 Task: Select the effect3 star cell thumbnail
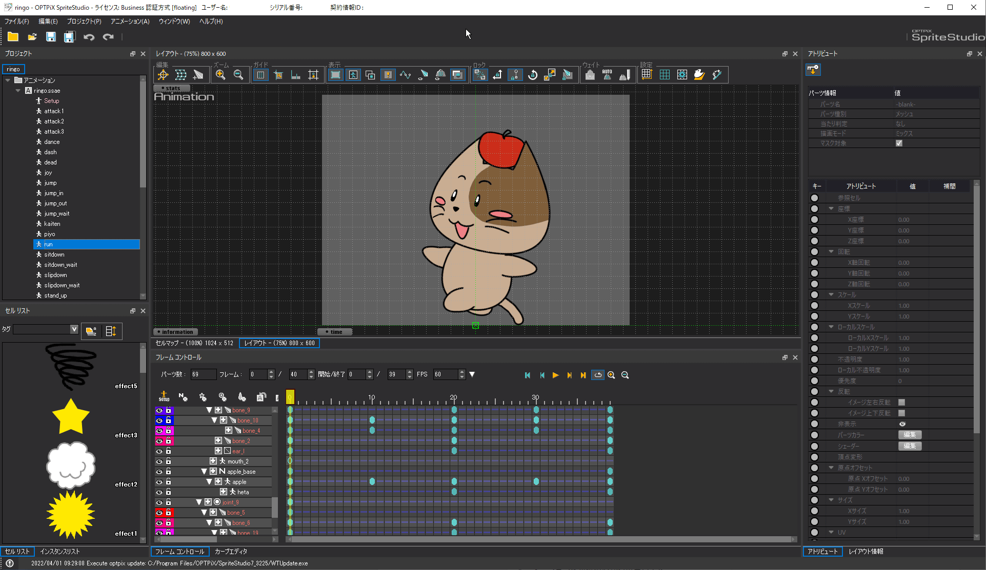click(71, 416)
